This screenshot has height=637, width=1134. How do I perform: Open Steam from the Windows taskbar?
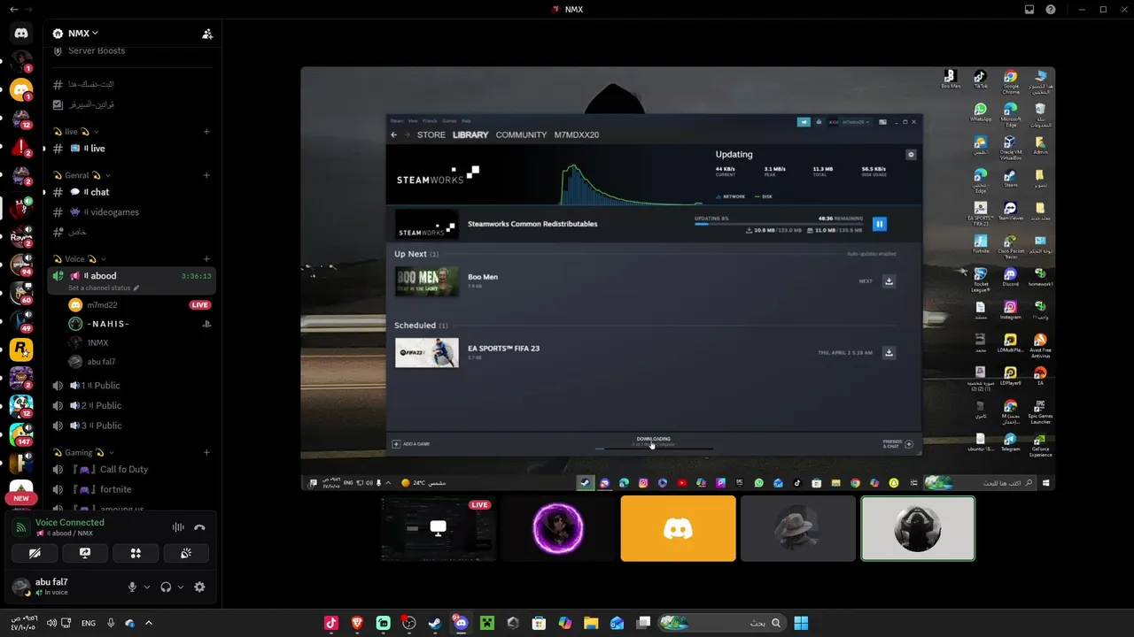point(435,623)
